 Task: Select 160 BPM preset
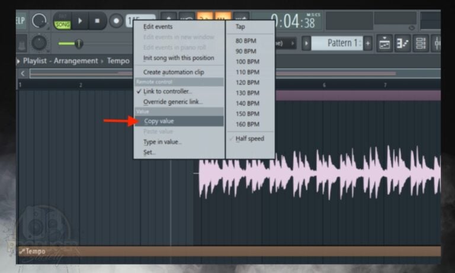point(247,124)
